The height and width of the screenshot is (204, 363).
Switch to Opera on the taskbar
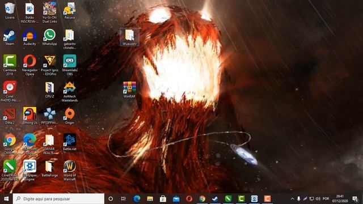(189, 199)
